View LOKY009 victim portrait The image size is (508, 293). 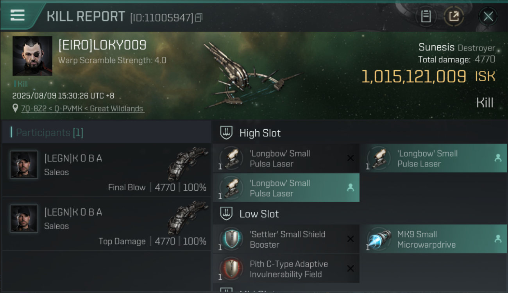tap(32, 56)
